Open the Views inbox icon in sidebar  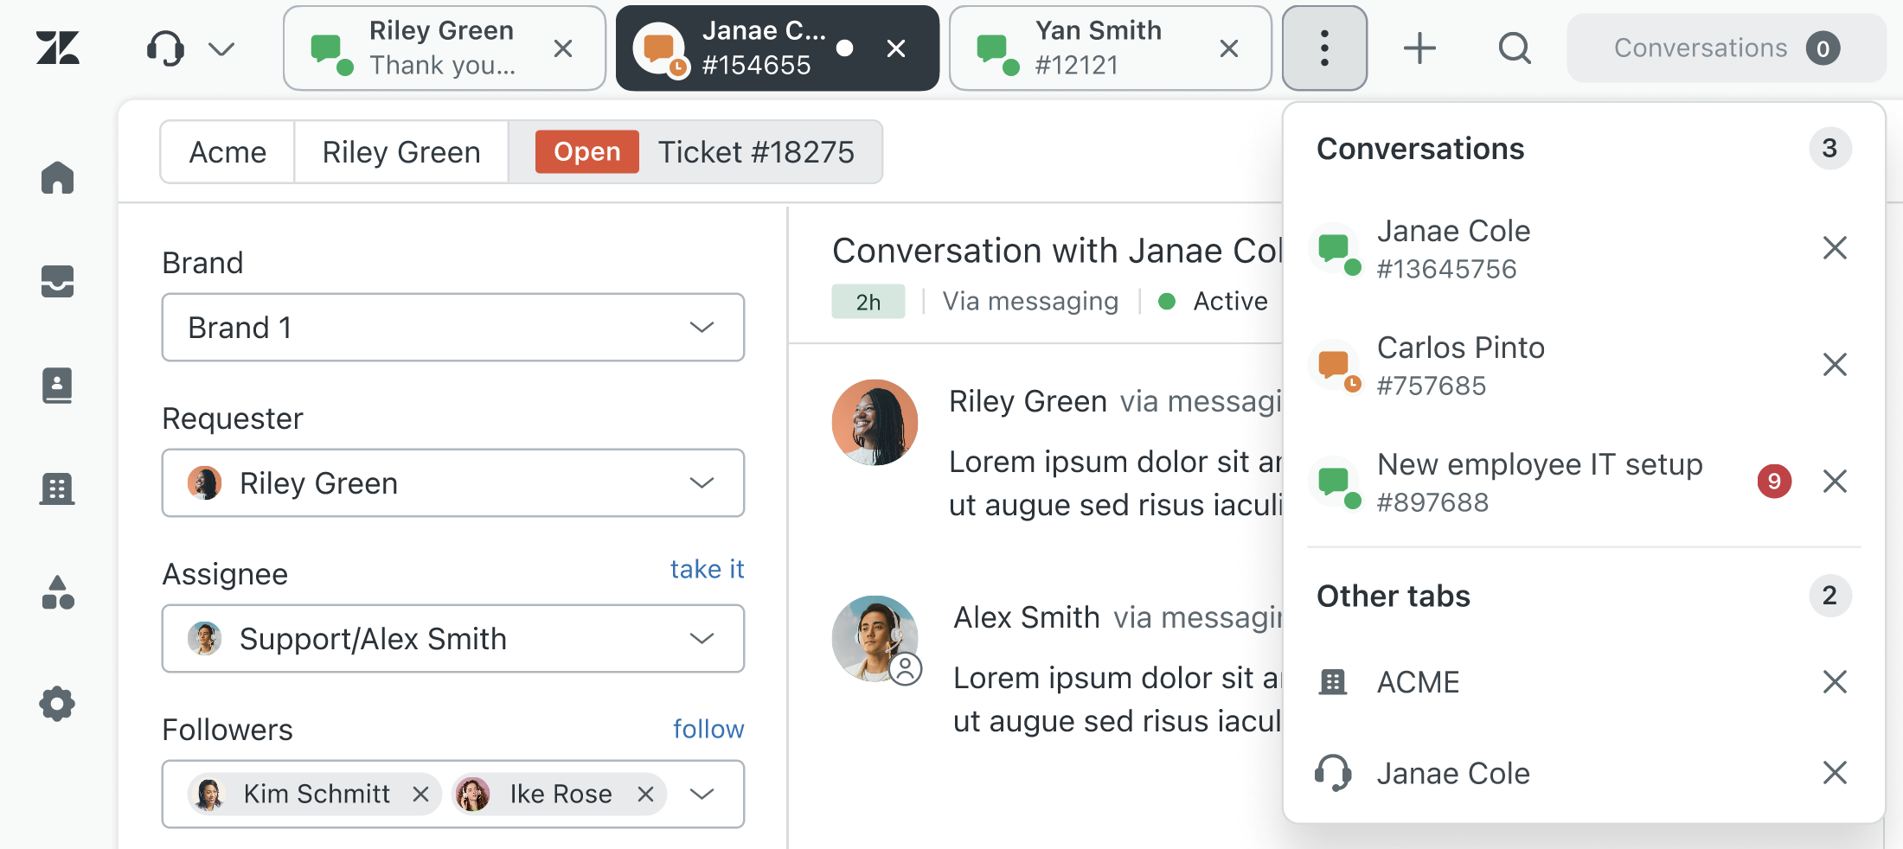tap(57, 282)
